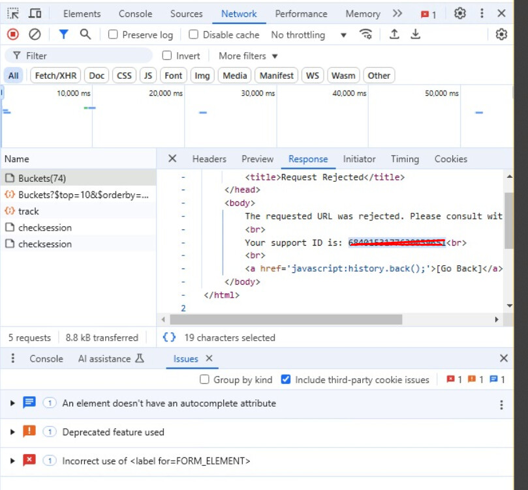Screen dimensions: 528x490
Task: Open network conditions wifi icon
Action: [x=365, y=35]
